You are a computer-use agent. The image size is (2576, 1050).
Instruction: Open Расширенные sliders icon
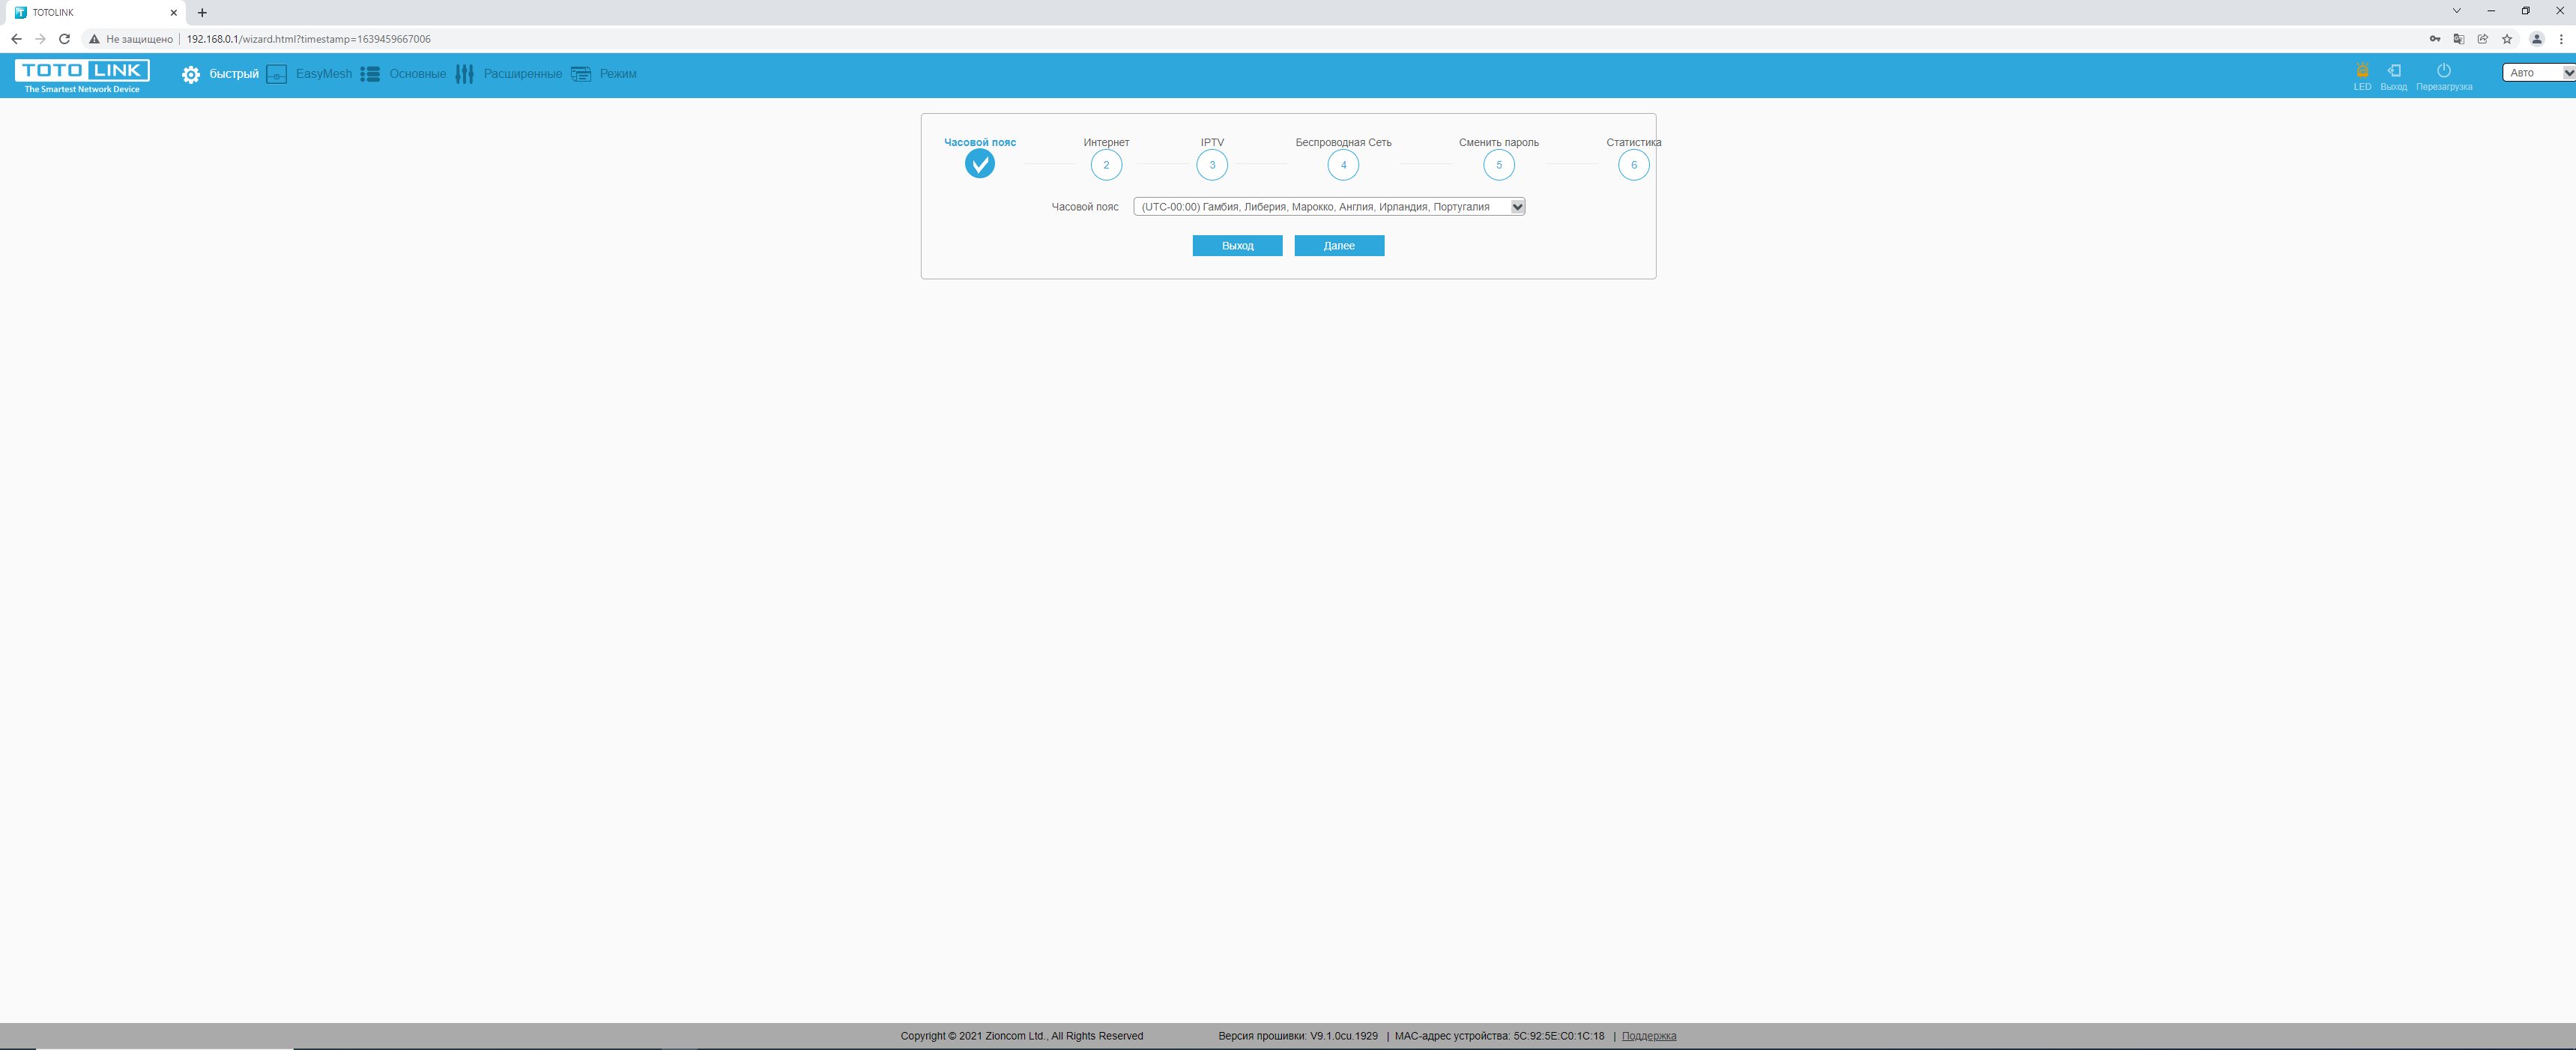464,75
